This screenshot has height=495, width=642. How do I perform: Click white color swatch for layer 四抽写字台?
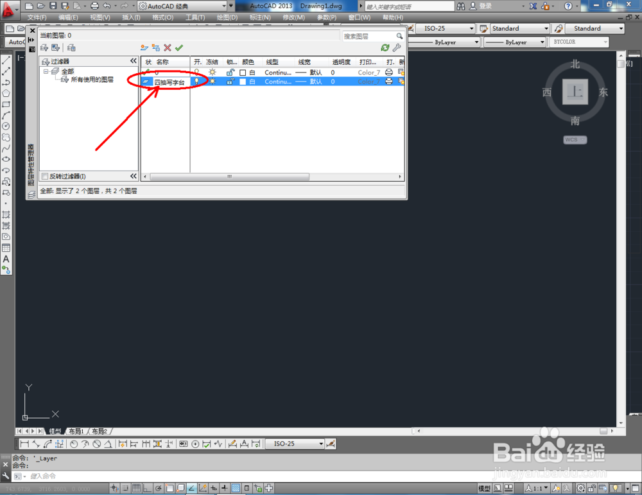pos(243,82)
